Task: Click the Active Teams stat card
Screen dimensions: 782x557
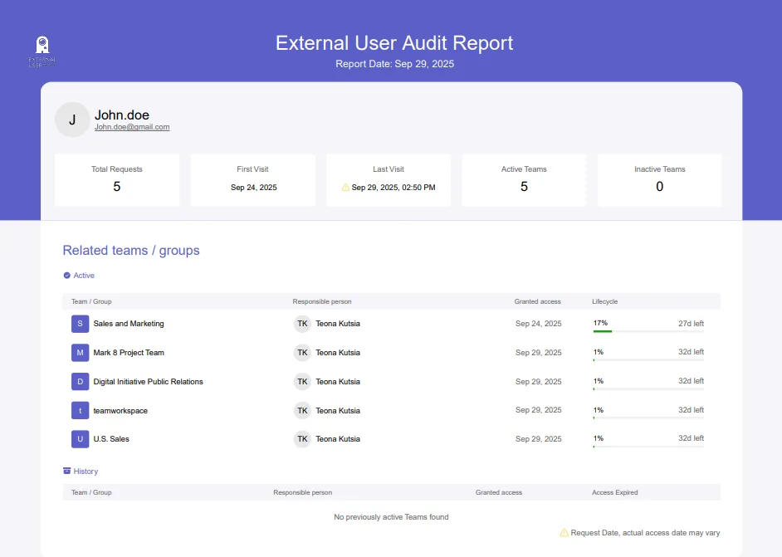Action: pyautogui.click(x=524, y=180)
